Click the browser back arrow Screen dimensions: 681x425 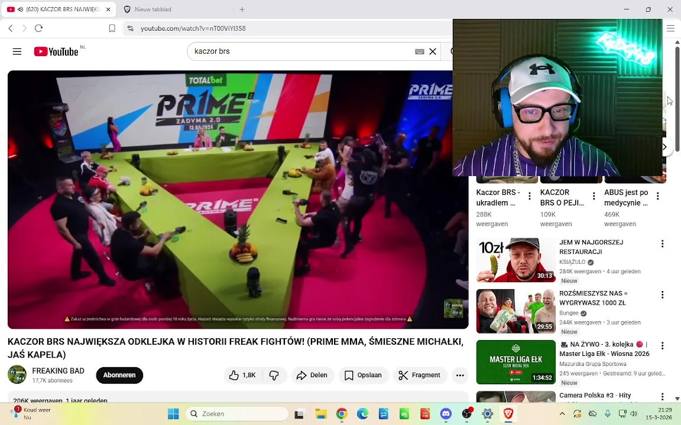[x=11, y=28]
